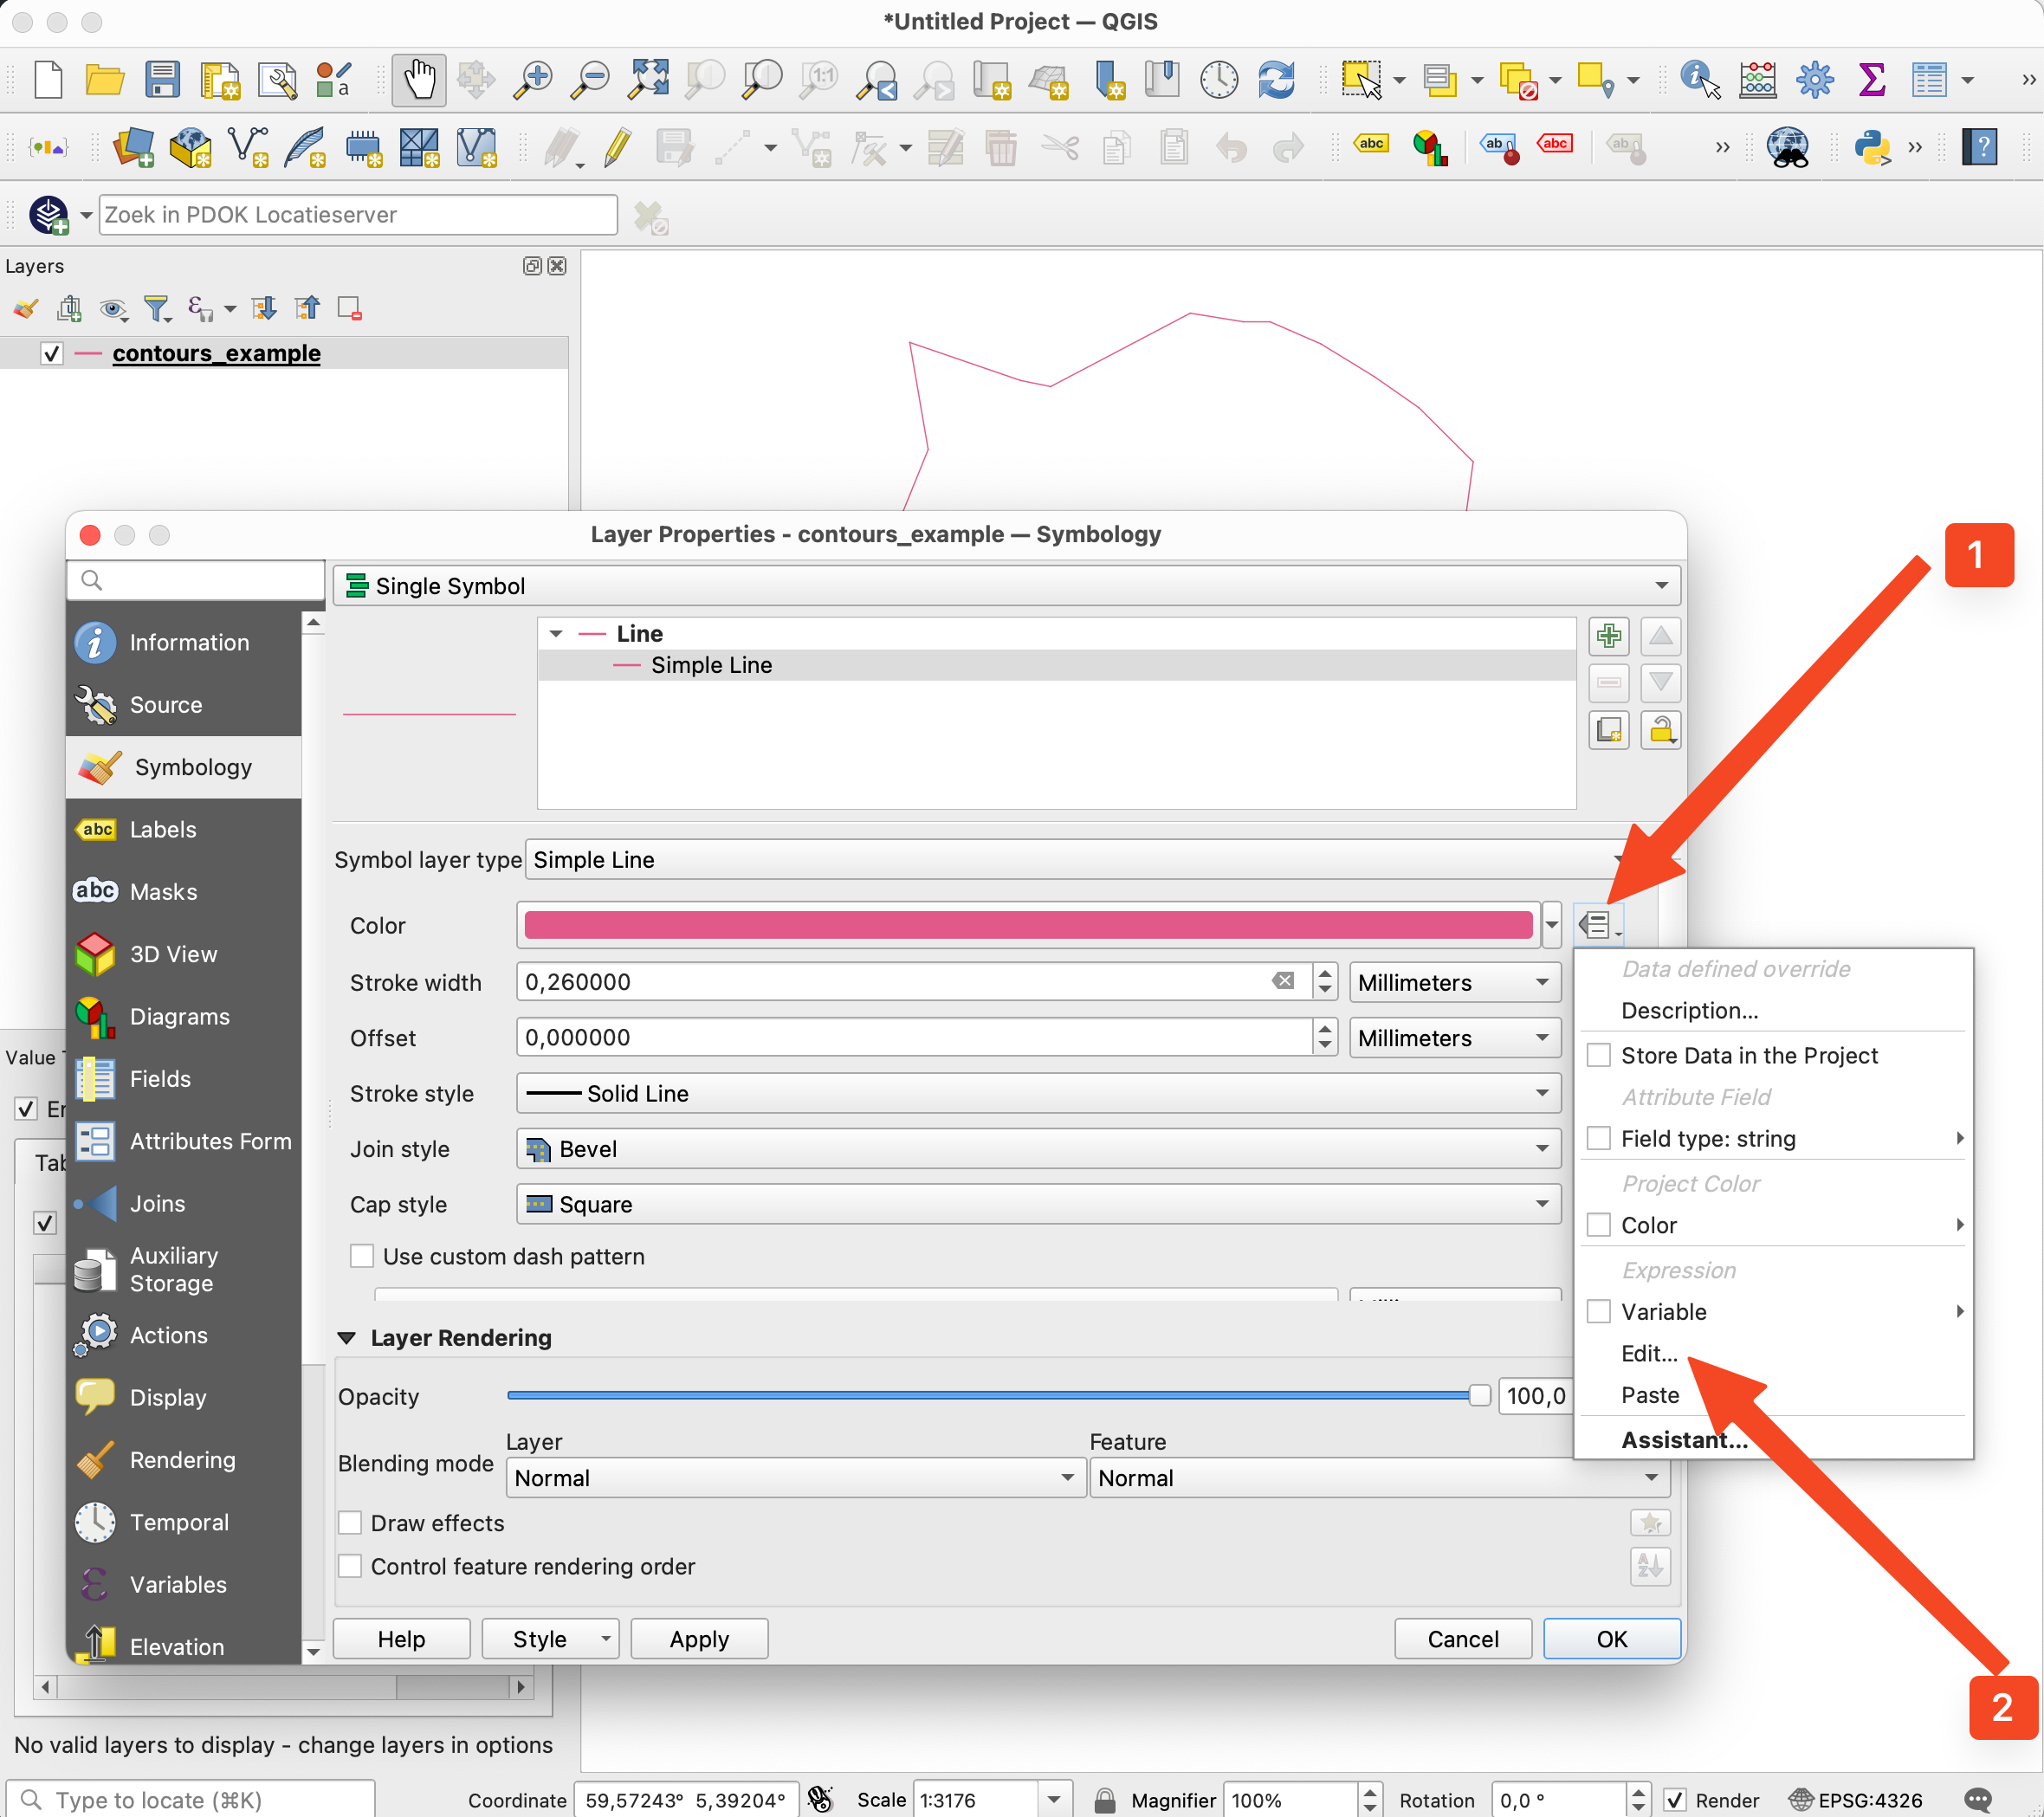Image resolution: width=2044 pixels, height=1817 pixels.
Task: Choose Edit... in override menu
Action: 1649,1354
